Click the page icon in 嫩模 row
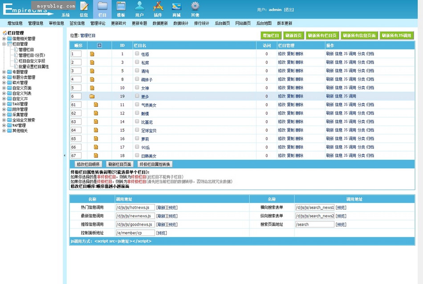This screenshot has width=423, height=284. (96, 113)
